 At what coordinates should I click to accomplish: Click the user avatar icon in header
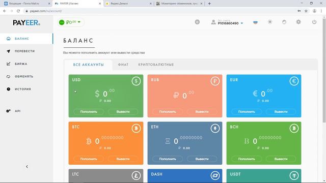pos(213,22)
